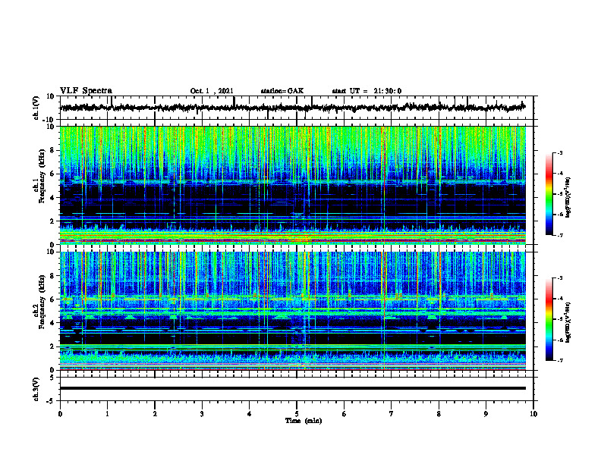Screen dimensions: 601x464
Task: Click the "VLF Spectra" plot title
Action: click(x=86, y=91)
